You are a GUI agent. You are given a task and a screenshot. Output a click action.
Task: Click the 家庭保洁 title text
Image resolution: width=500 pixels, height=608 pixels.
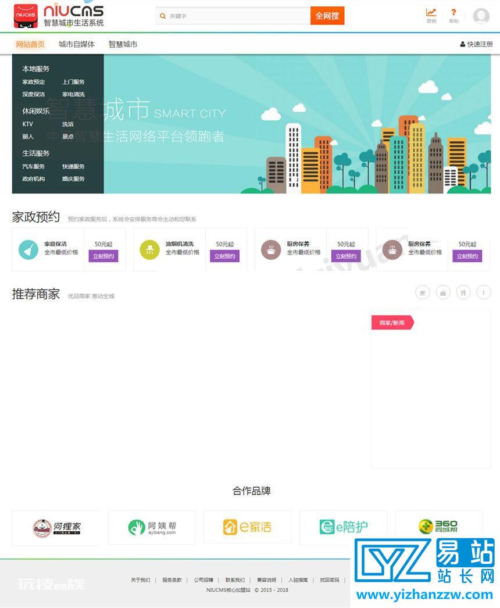pyautogui.click(x=55, y=244)
